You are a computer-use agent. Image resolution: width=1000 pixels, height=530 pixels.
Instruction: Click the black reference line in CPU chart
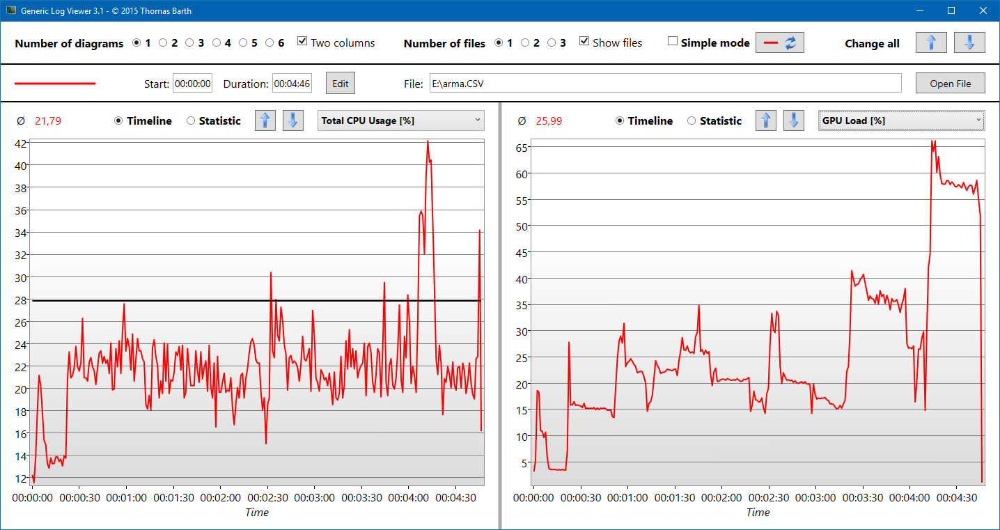257,301
